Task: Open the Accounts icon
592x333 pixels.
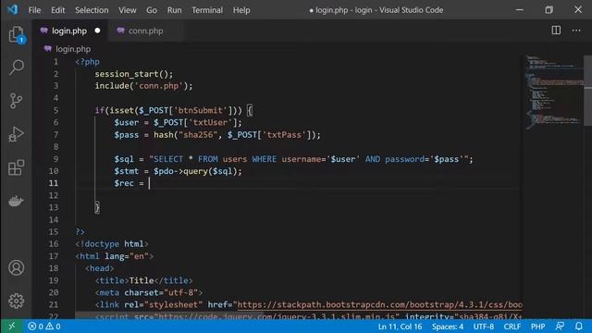Action: tap(17, 267)
